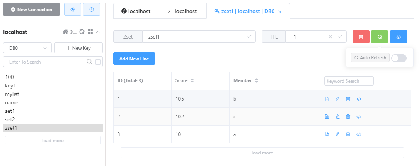Image resolution: width=419 pixels, height=166 pixels.
Task: Click the New Key button
Action: [78, 48]
